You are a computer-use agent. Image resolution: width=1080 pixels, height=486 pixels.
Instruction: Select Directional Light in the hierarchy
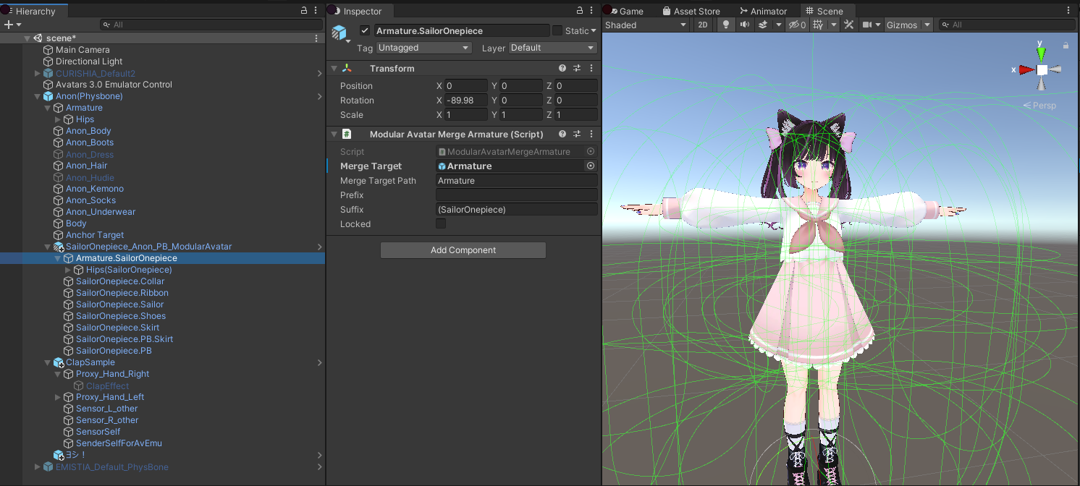pyautogui.click(x=89, y=61)
